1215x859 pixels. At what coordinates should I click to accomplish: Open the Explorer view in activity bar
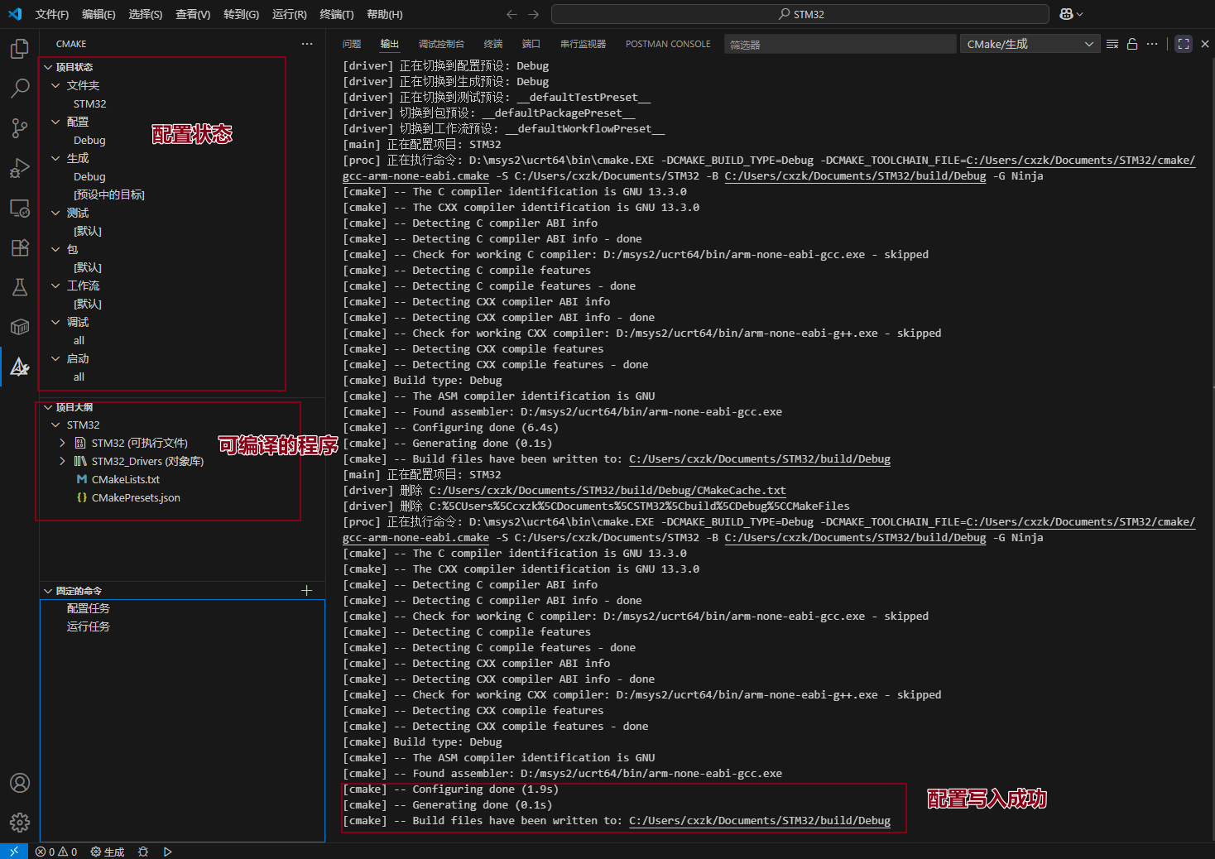(20, 49)
